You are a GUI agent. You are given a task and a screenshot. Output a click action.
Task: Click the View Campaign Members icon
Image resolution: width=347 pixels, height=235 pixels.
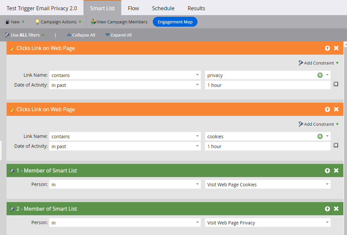pyautogui.click(x=94, y=22)
